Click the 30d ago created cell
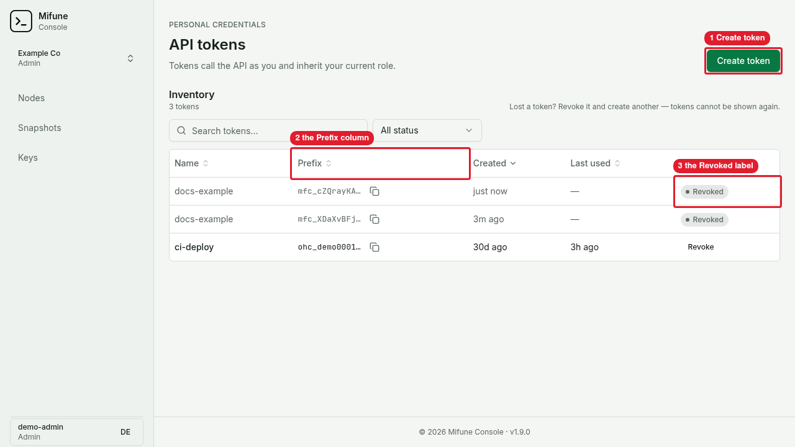This screenshot has width=795, height=447. [x=490, y=247]
